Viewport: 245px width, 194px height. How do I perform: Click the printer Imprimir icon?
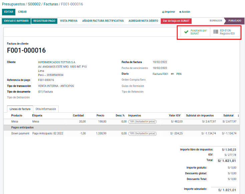(x=163, y=12)
